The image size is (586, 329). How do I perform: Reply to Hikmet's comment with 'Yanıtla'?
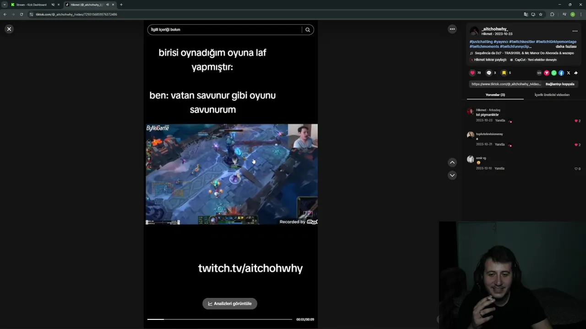point(500,121)
